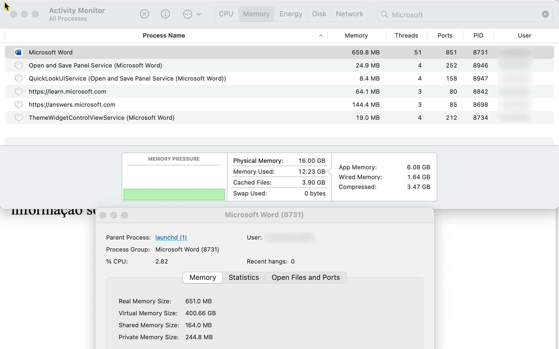Switch to the CPU tab

tap(226, 14)
